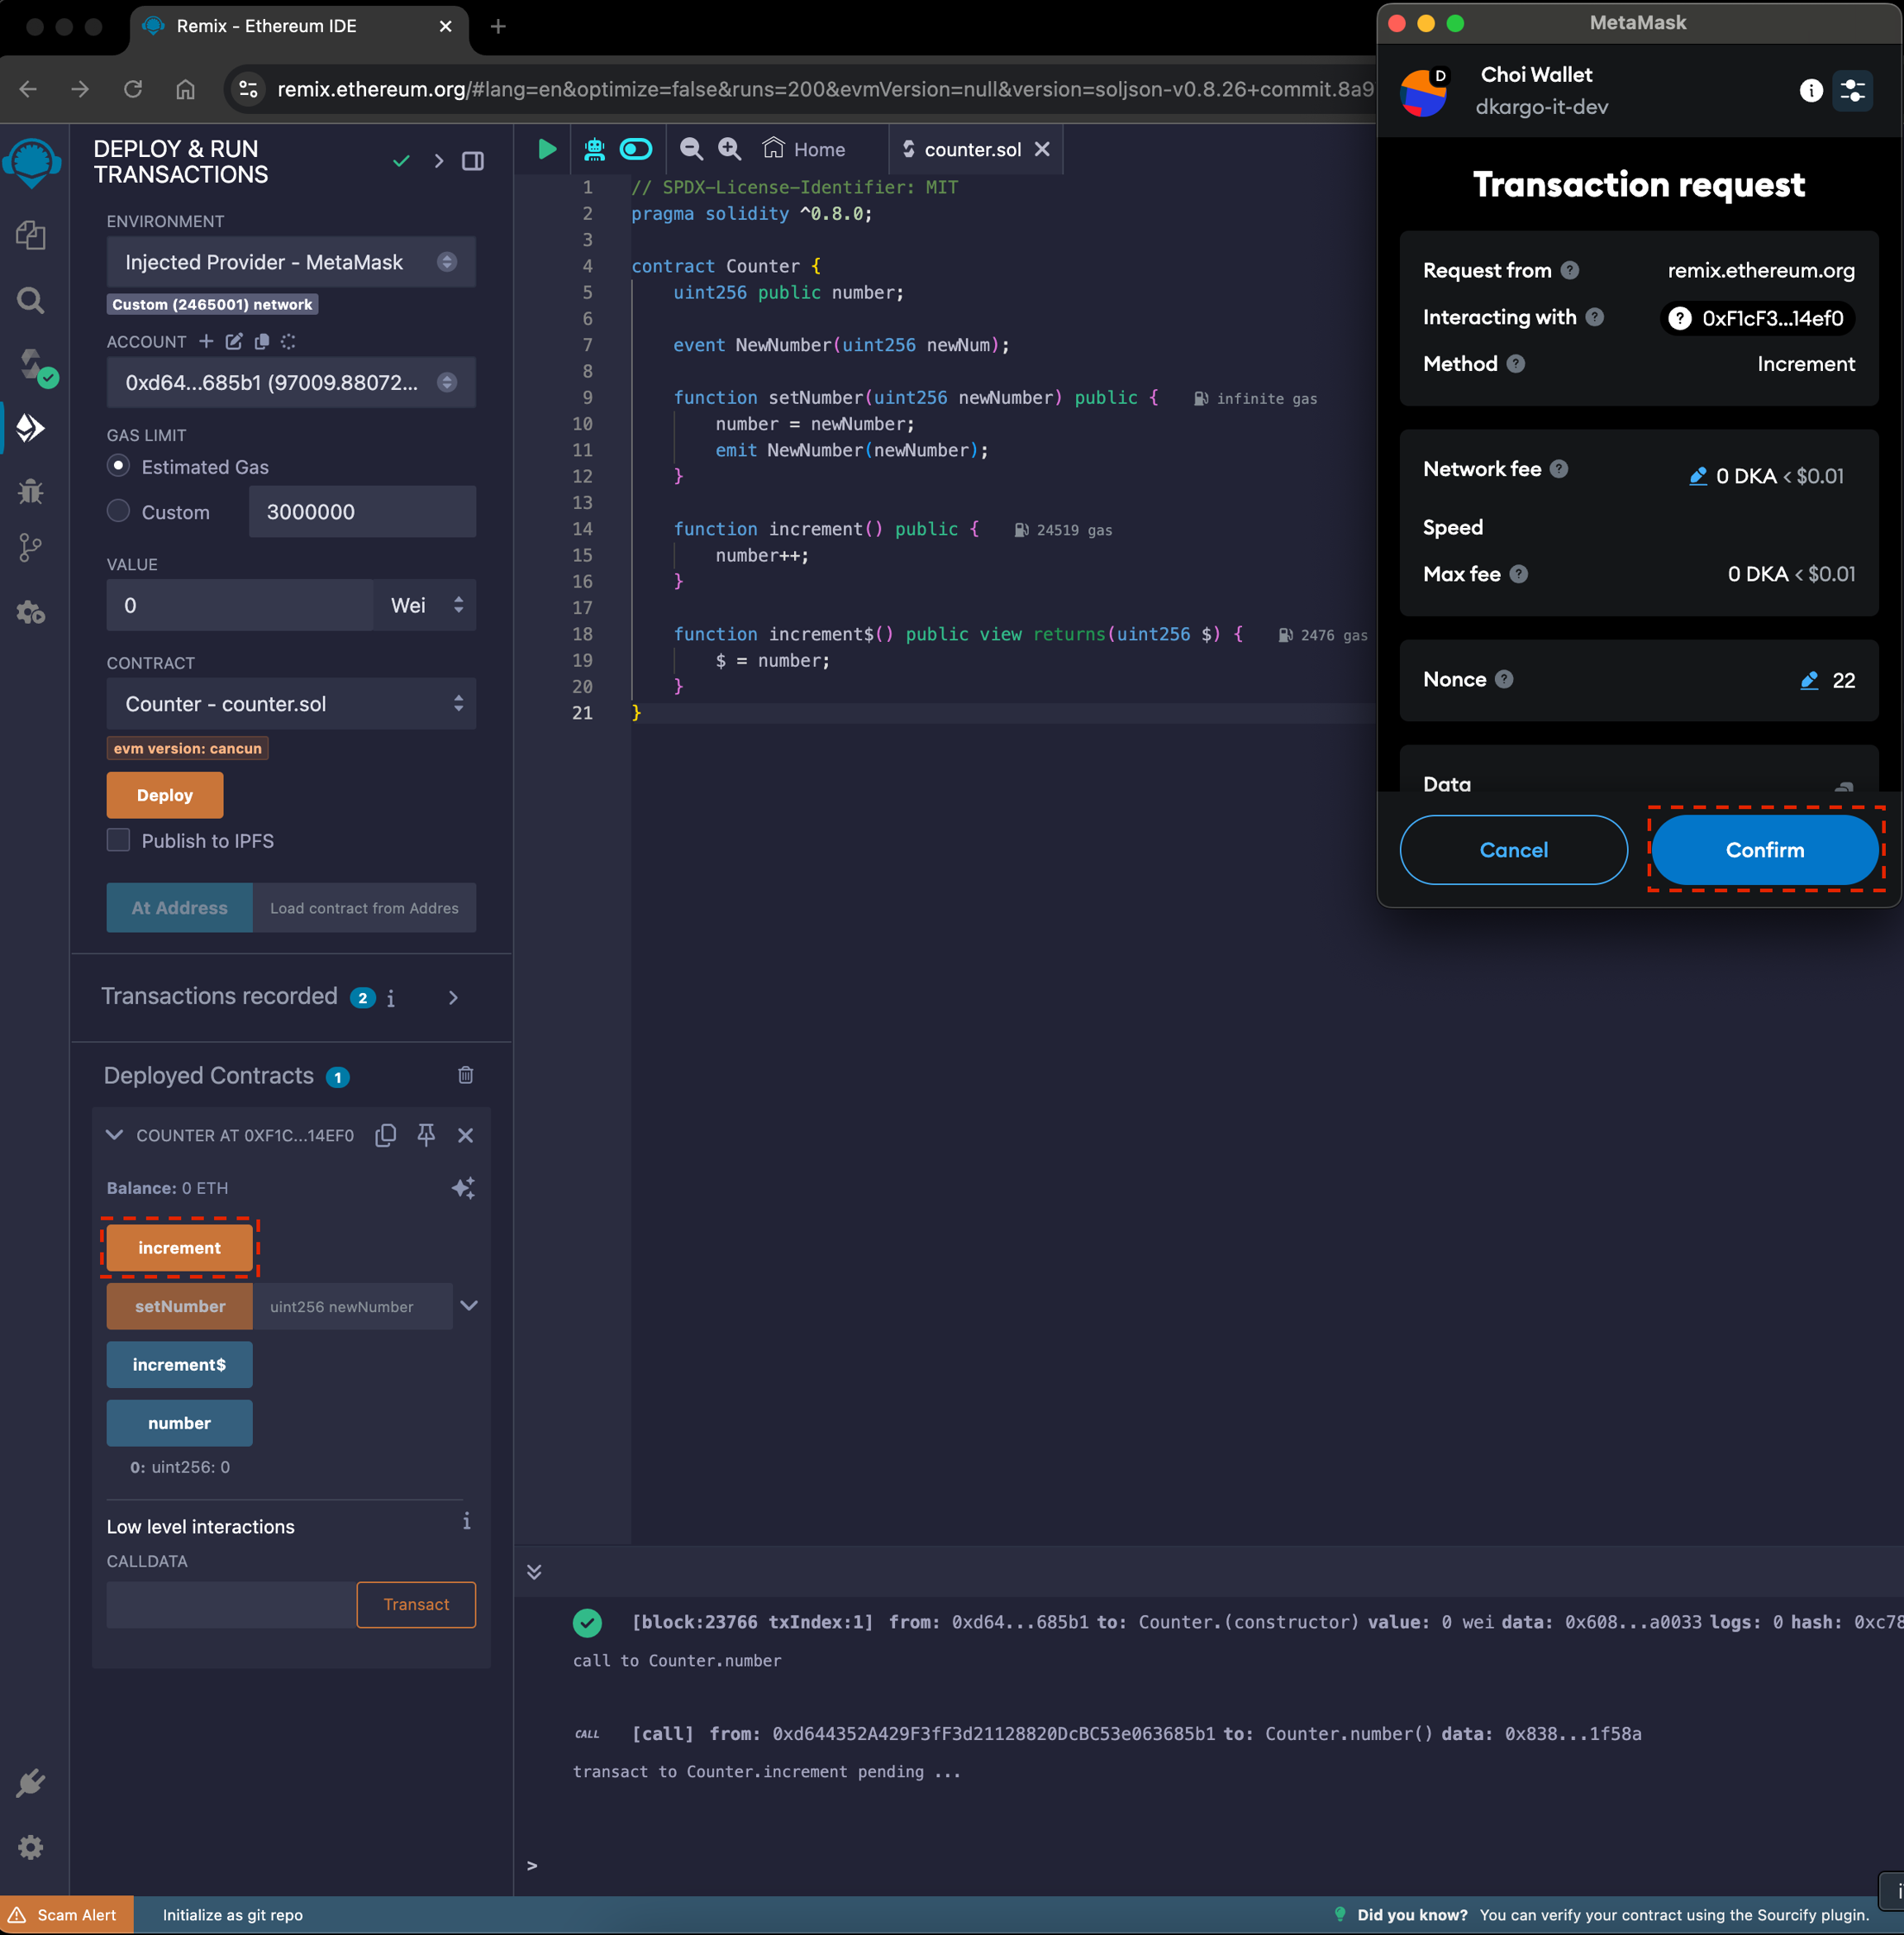
Task: Click trash icon to clear deployed contracts
Action: (465, 1075)
